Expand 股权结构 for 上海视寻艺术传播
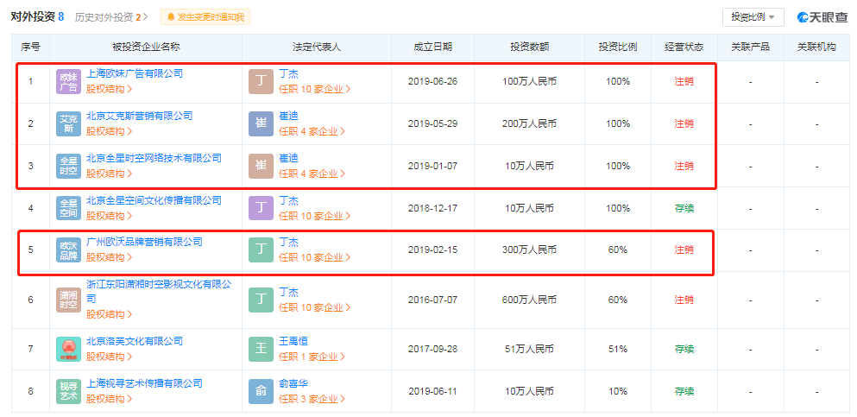This screenshot has width=857, height=417. tap(110, 399)
